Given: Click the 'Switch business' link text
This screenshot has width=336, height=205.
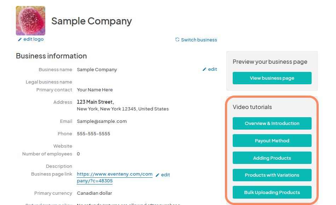Looking at the screenshot, I should [x=199, y=40].
